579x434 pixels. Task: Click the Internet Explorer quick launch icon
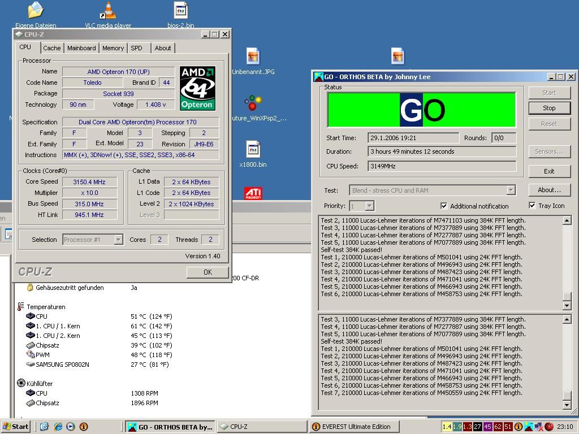click(x=58, y=427)
